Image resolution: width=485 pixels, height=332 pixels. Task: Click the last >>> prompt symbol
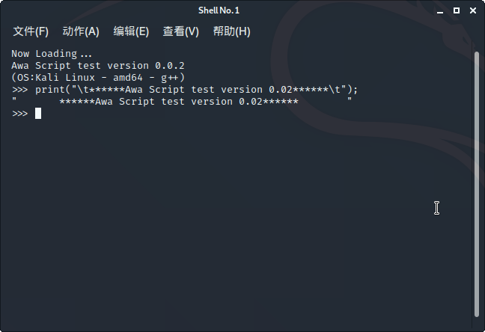pos(19,114)
